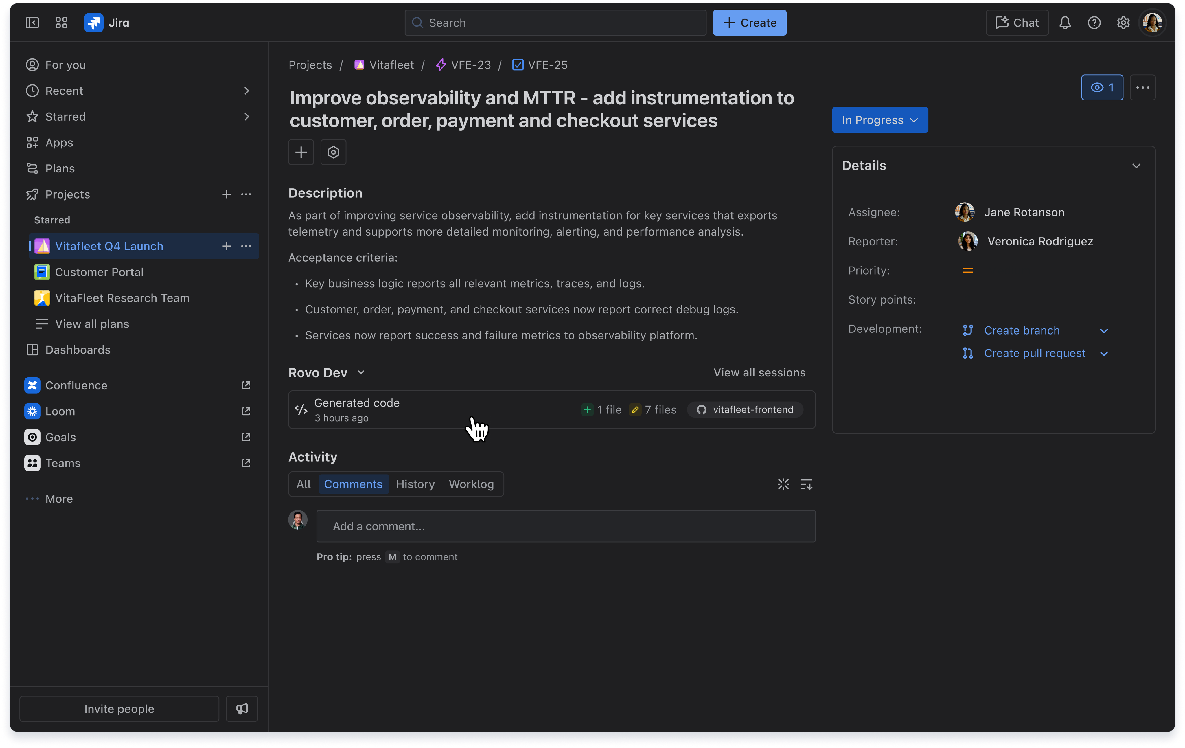Collapse all comments in Activity
The width and height of the screenshot is (1185, 748).
click(x=783, y=484)
